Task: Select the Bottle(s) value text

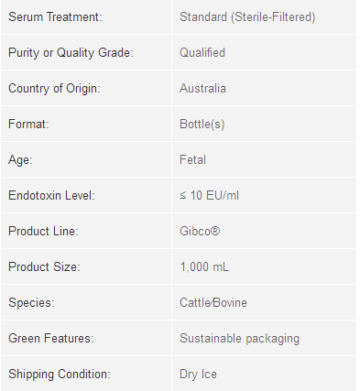Action: [x=202, y=125]
